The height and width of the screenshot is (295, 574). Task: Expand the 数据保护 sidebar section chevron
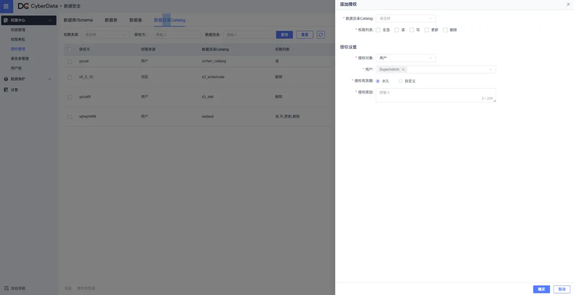pos(50,79)
